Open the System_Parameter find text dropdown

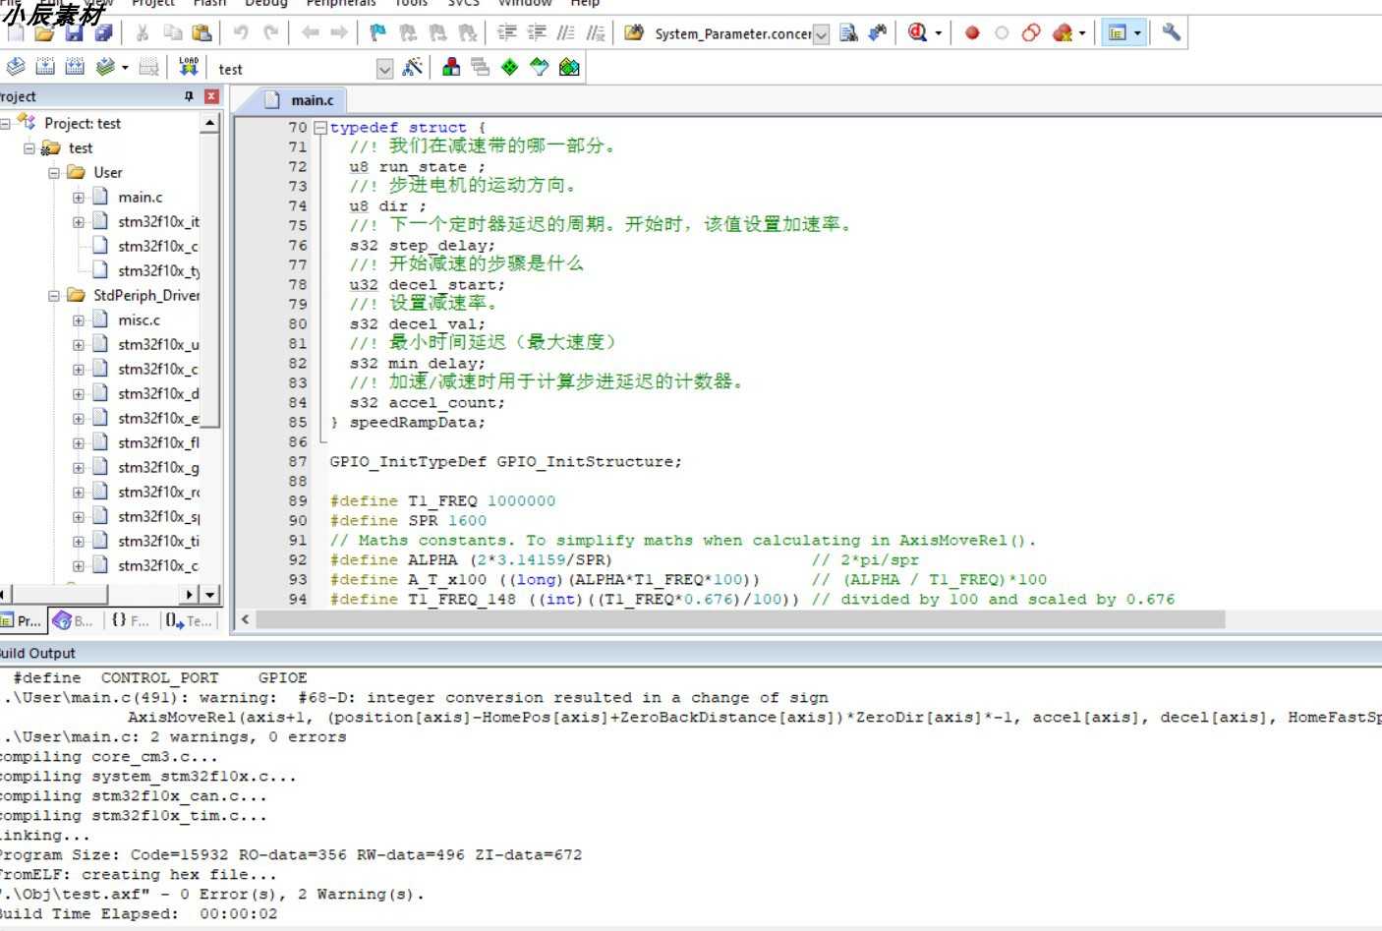click(821, 34)
